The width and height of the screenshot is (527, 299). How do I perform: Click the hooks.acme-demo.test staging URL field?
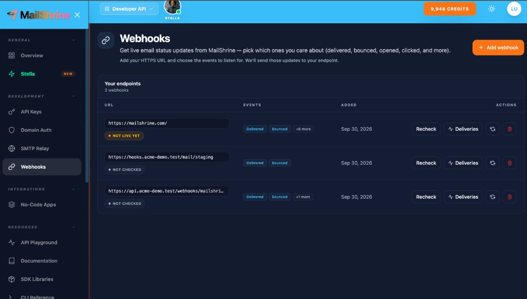(167, 157)
